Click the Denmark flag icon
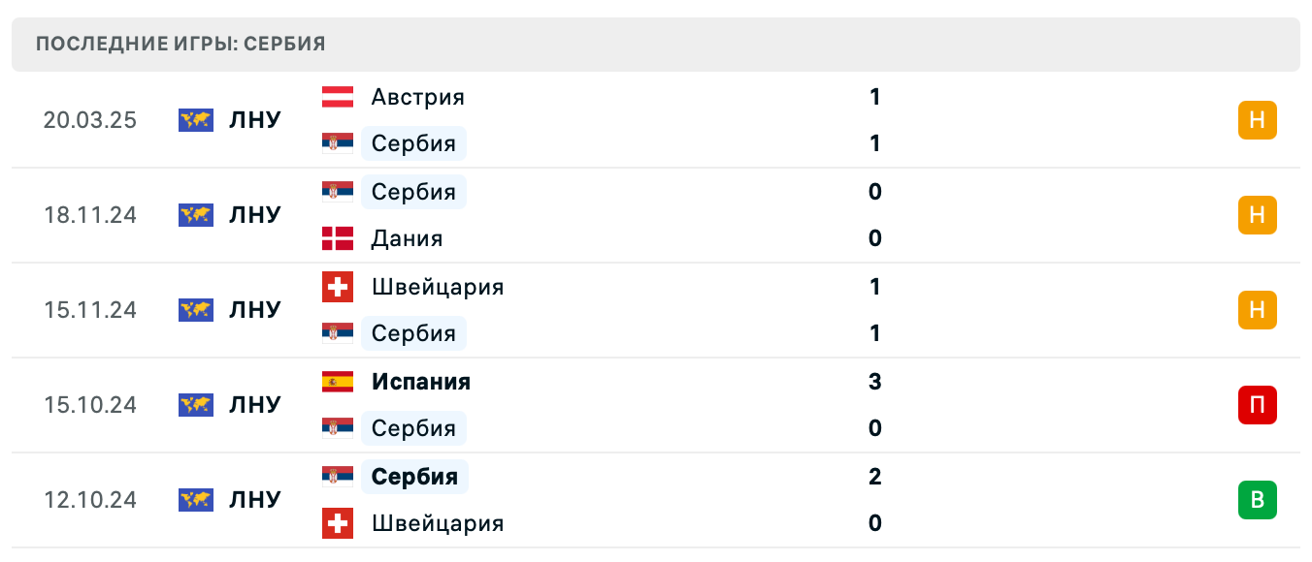This screenshot has height=562, width=1312. [x=337, y=238]
